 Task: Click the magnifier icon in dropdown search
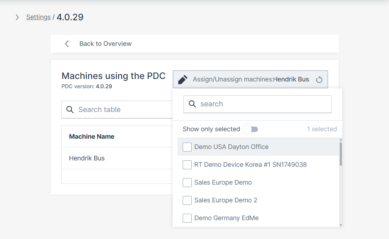[192, 104]
